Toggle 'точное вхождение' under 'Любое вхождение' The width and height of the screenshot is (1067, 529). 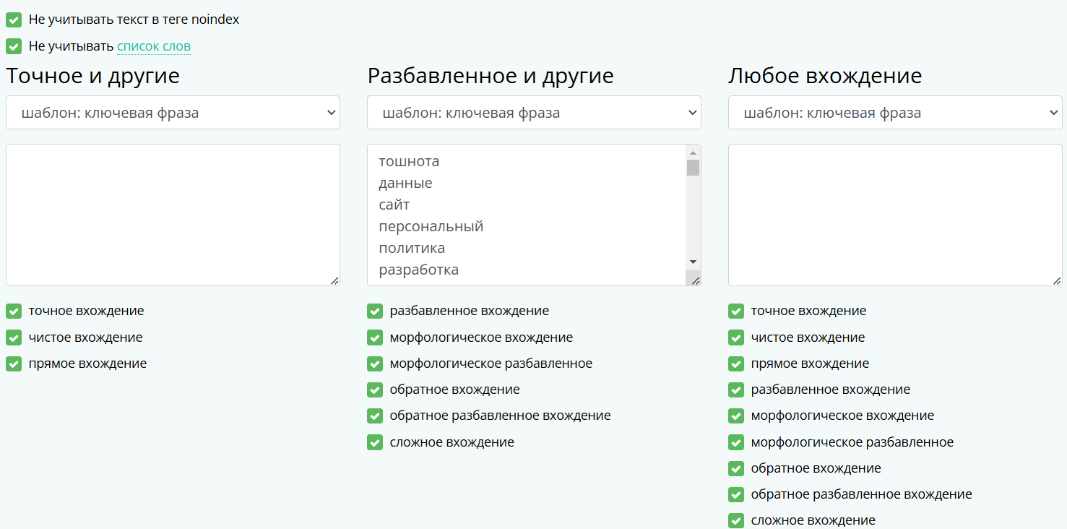pos(736,311)
